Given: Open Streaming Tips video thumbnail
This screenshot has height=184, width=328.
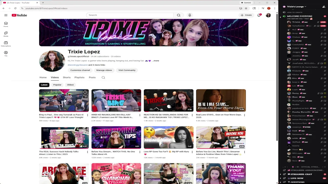Looking at the screenshot, I should pos(116,137).
